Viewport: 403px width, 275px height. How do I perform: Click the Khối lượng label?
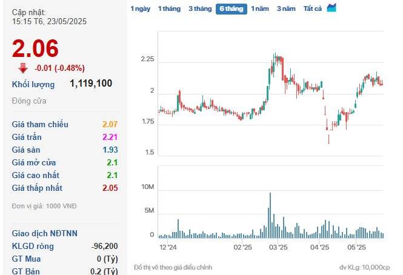[x=33, y=84]
